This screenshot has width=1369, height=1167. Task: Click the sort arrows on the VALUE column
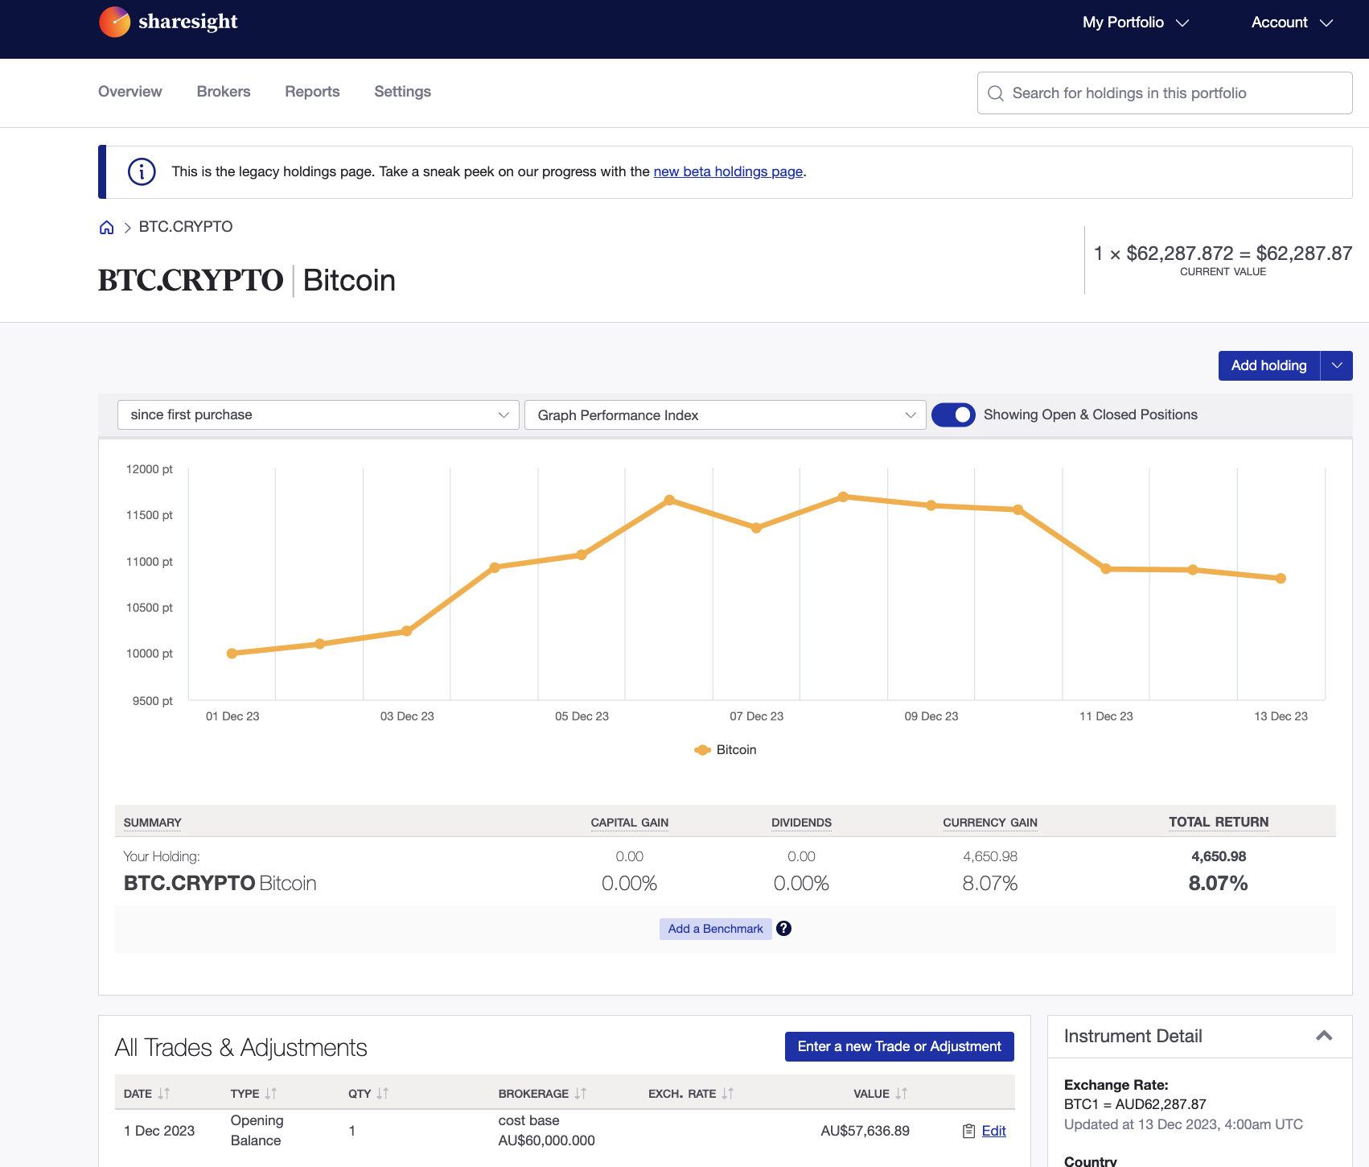pyautogui.click(x=901, y=1093)
